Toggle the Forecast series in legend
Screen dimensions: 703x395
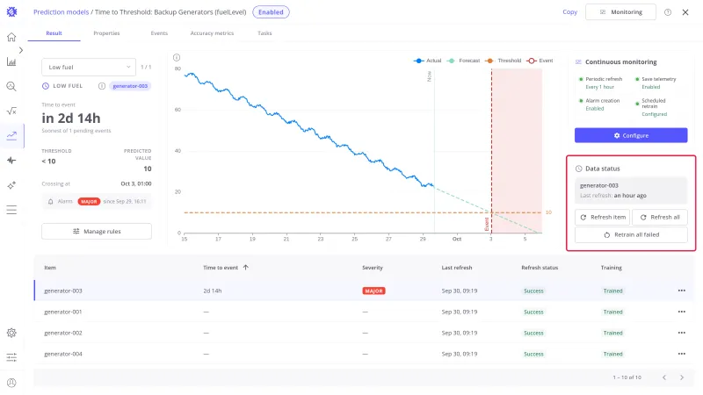[464, 61]
